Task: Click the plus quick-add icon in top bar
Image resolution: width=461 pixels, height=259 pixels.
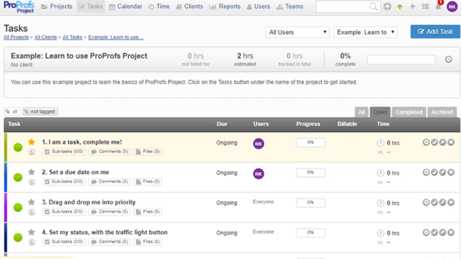Action: (413, 6)
